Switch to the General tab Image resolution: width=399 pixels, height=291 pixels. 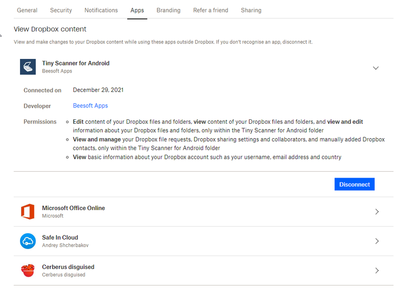[x=27, y=10]
